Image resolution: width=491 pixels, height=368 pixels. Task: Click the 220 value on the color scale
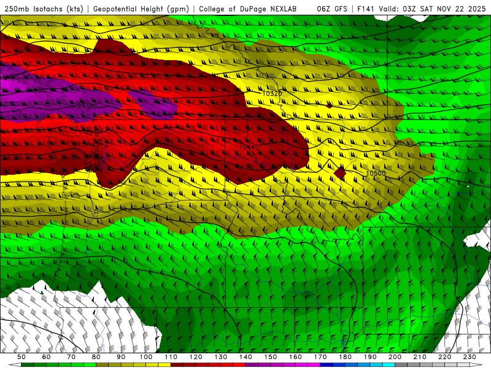tap(444, 357)
